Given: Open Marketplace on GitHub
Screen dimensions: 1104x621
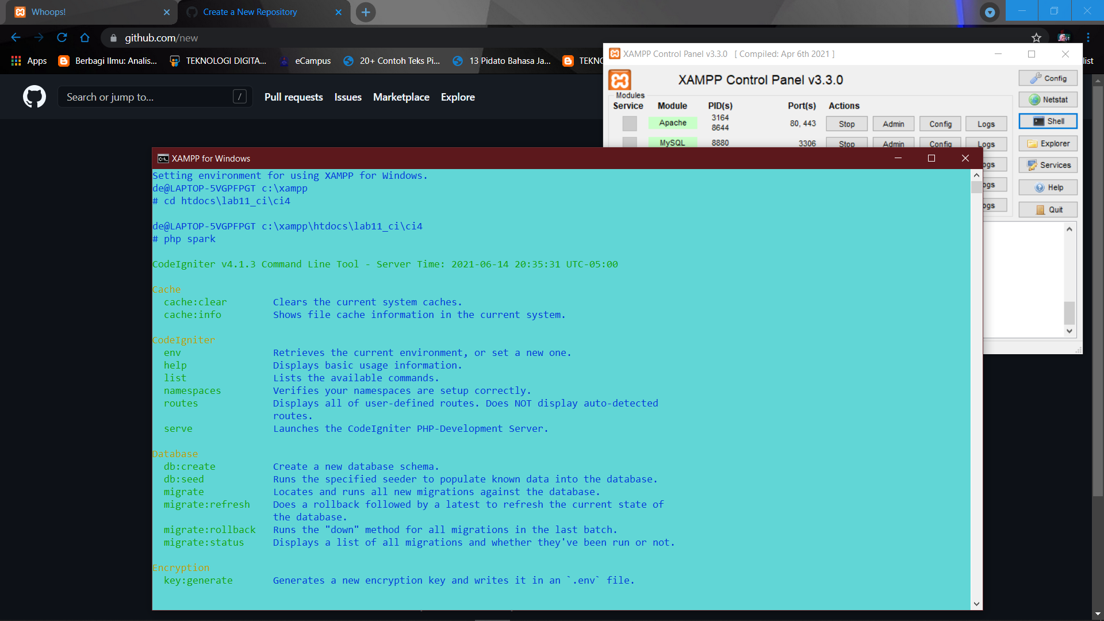Looking at the screenshot, I should point(401,97).
